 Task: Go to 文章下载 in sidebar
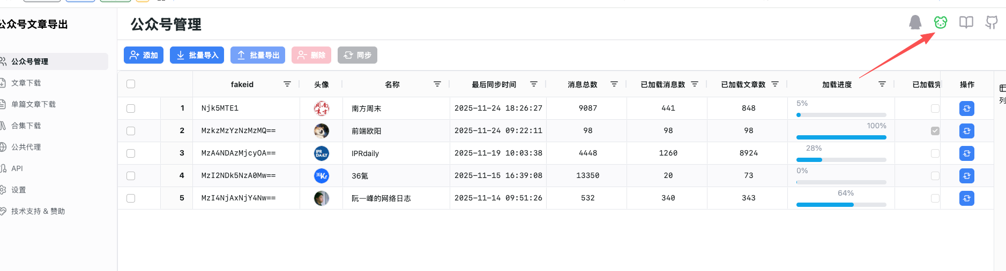(x=26, y=83)
